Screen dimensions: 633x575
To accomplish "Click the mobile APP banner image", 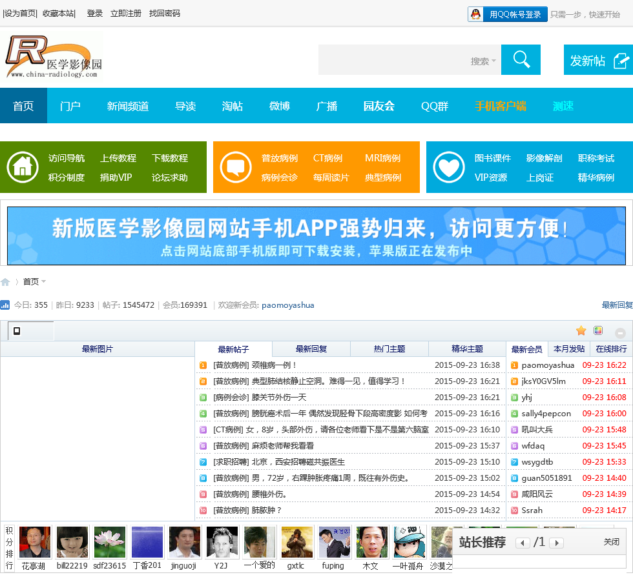I will click(316, 236).
